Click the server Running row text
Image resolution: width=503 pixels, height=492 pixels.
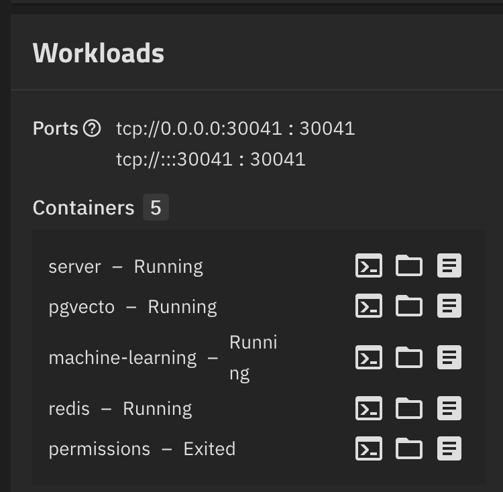(126, 267)
